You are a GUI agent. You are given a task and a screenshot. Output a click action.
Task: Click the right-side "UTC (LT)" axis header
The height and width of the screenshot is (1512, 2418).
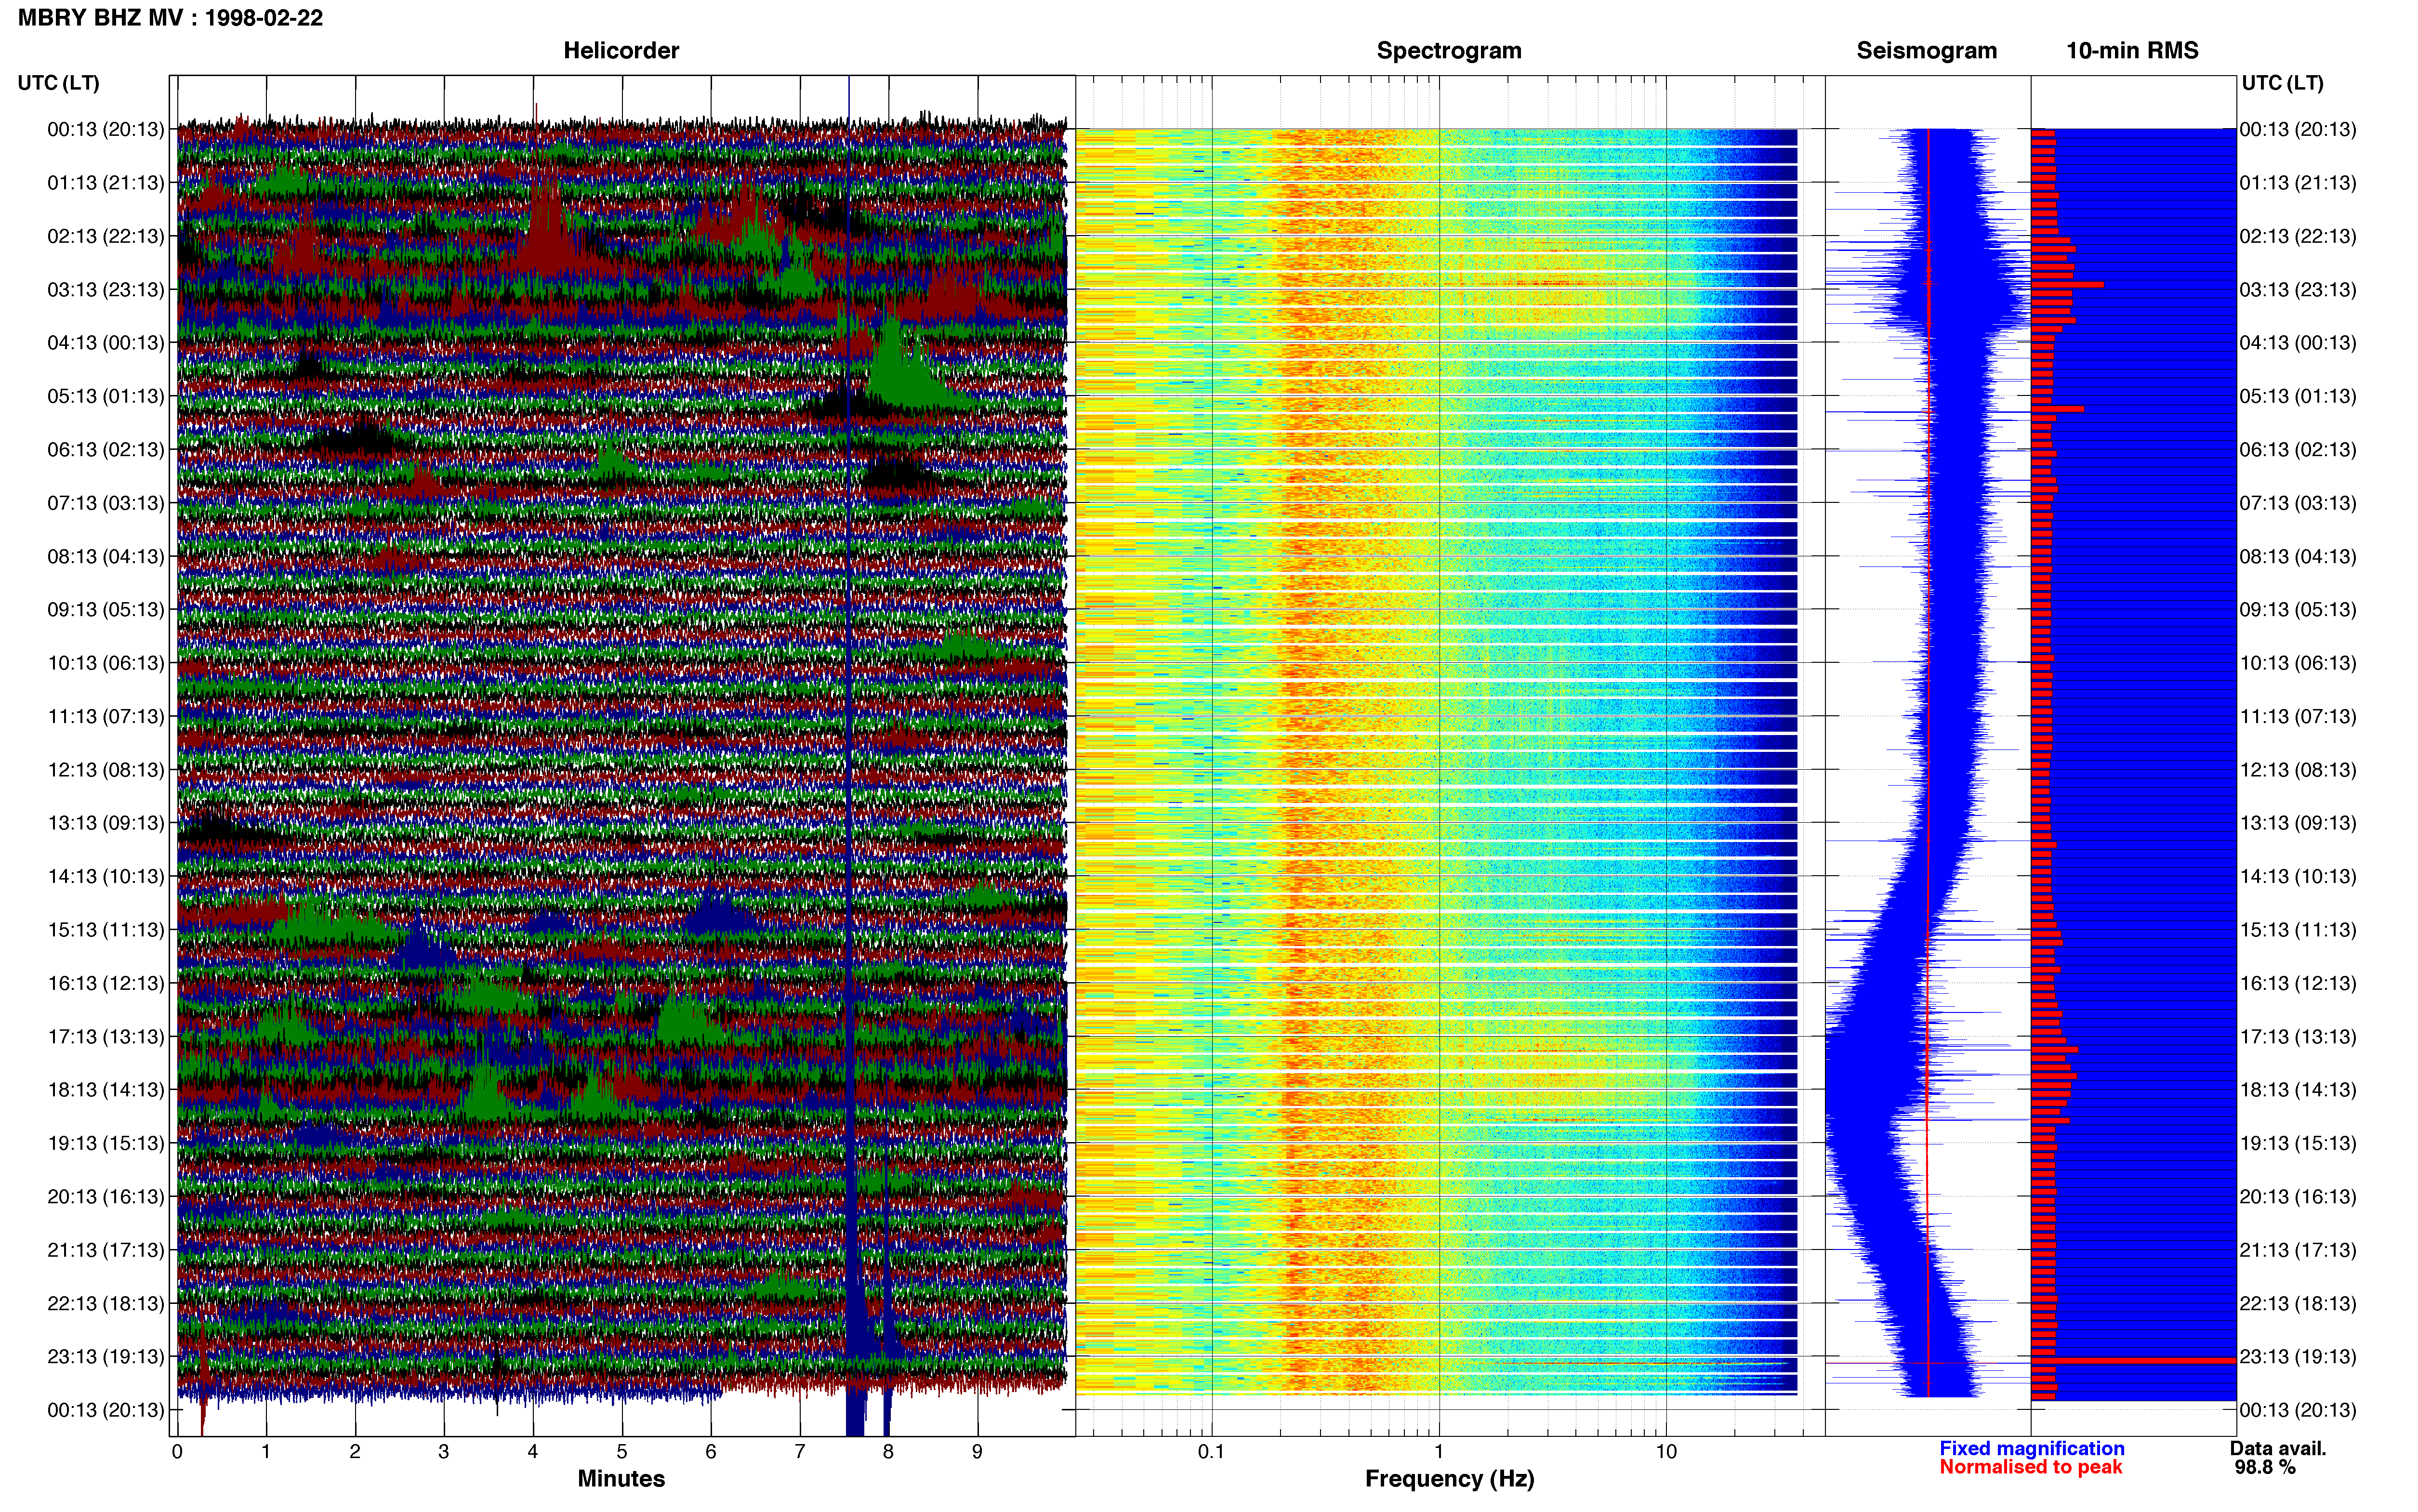coord(2282,82)
